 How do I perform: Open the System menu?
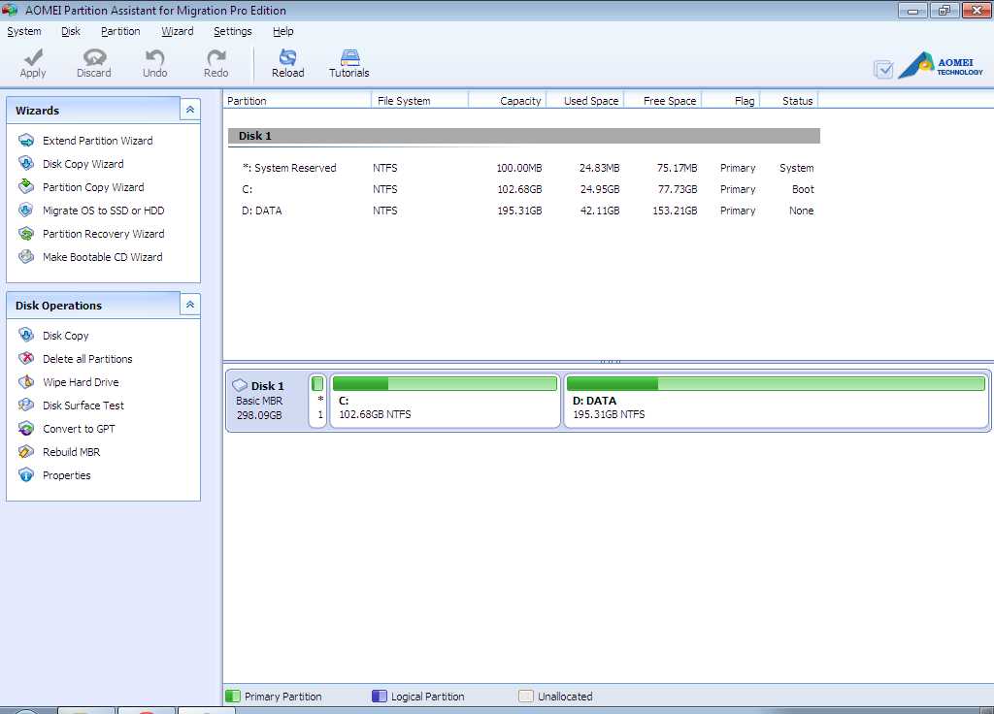24,31
